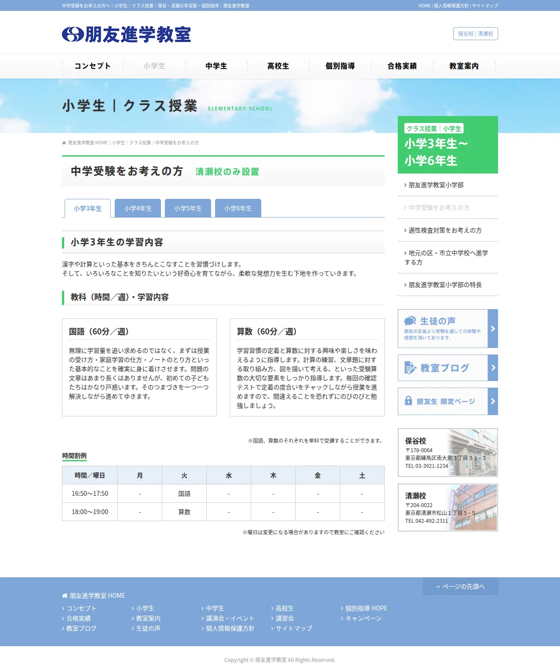This screenshot has width=560, height=668.
Task: Click the 清瀬校 campus photo card
Action: click(448, 508)
